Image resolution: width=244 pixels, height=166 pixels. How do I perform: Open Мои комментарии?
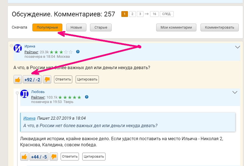click(176, 27)
